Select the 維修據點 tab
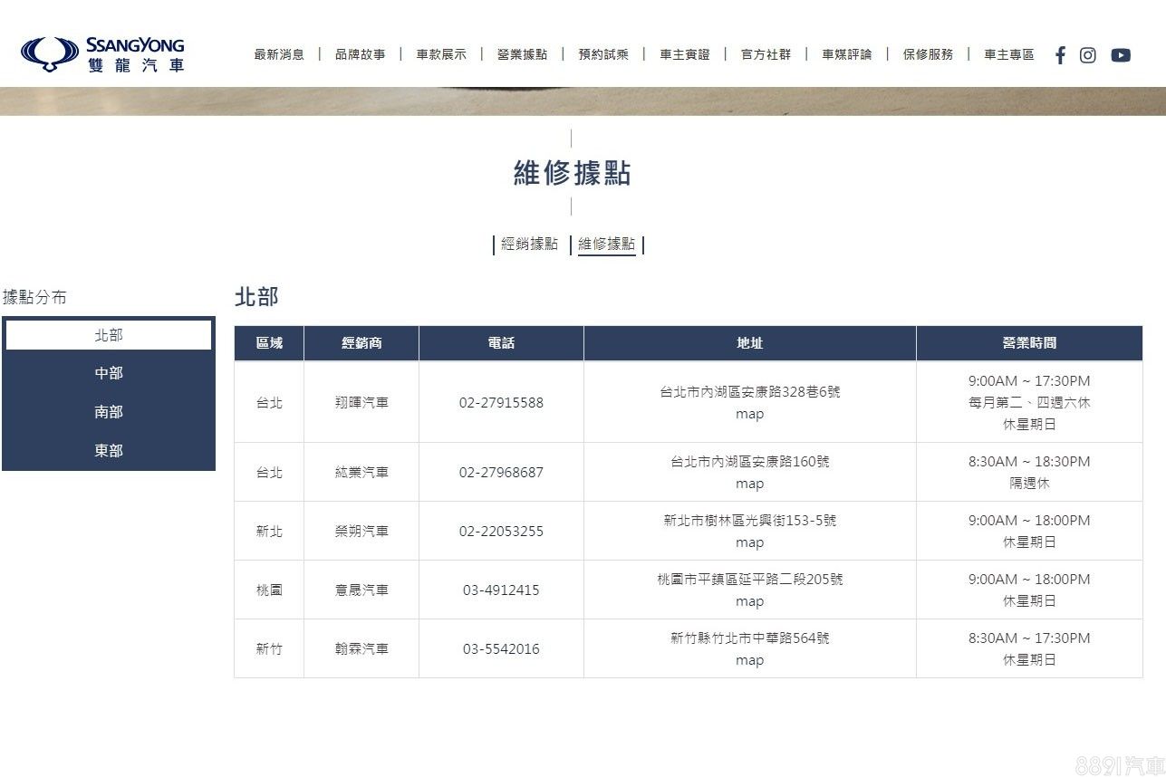 [x=607, y=244]
